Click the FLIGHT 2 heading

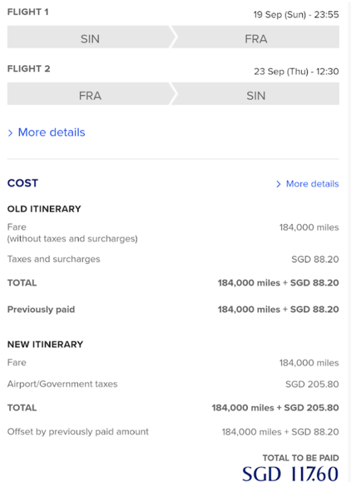pos(29,69)
